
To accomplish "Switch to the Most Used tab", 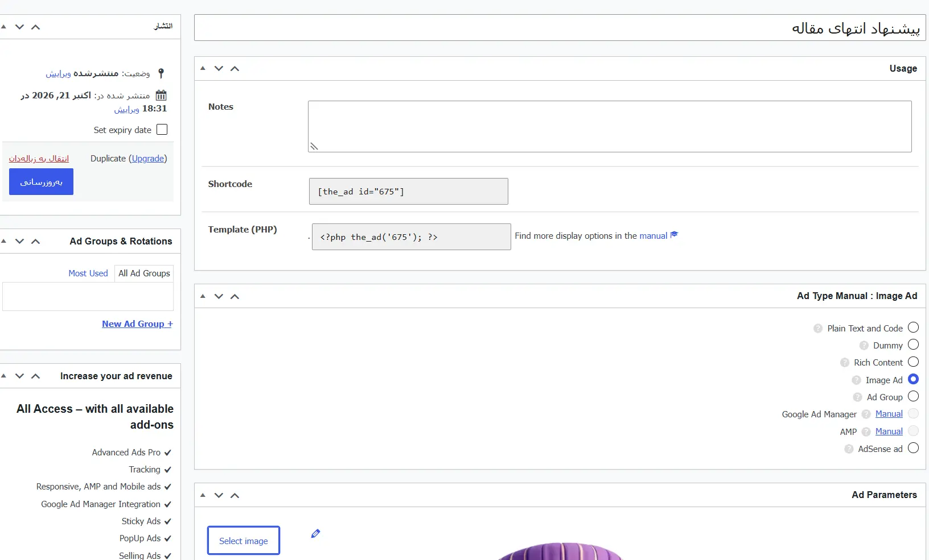I will [88, 273].
